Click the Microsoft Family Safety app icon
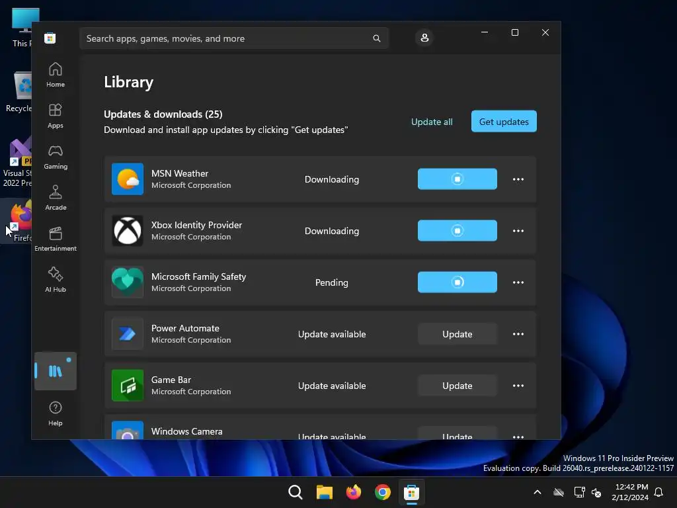The width and height of the screenshot is (677, 508). pos(128,282)
